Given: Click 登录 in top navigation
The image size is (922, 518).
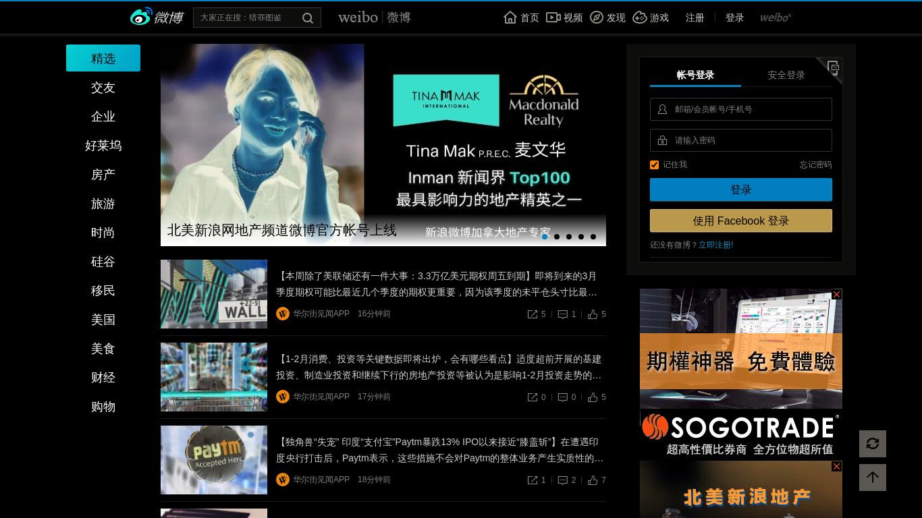Looking at the screenshot, I should click(x=735, y=18).
